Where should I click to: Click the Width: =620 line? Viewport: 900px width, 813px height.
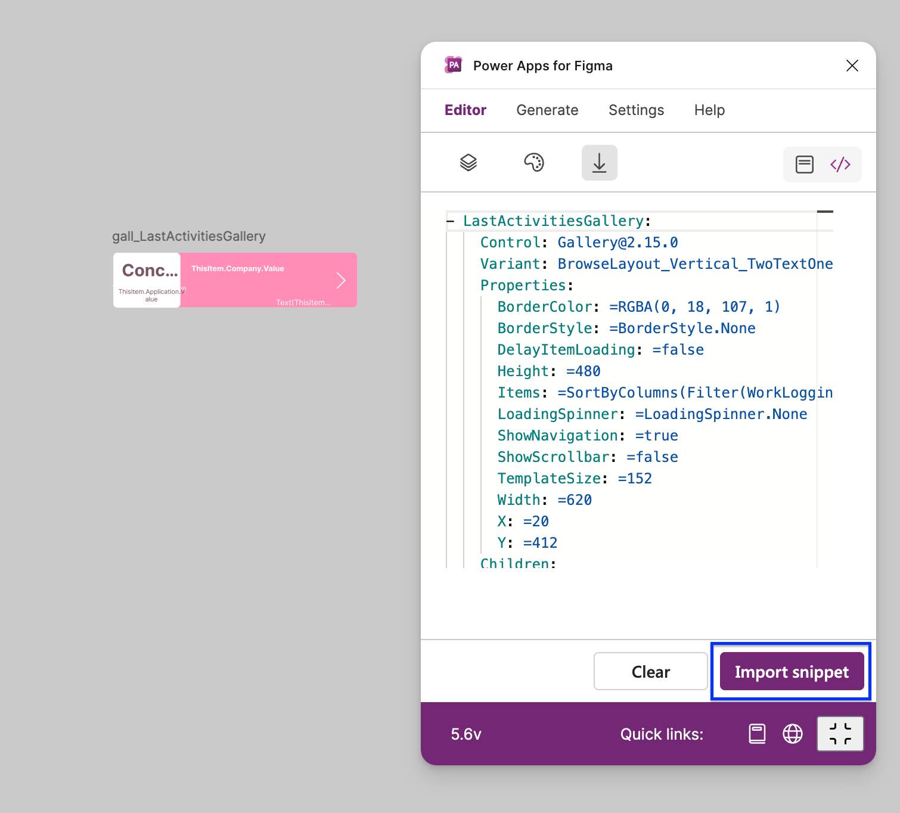click(x=545, y=500)
